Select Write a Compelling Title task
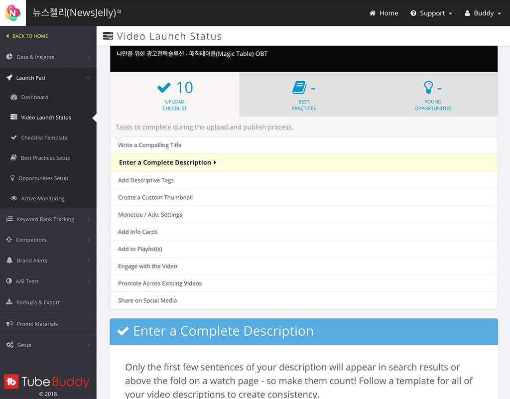Screen dimensions: 510x399 coord(304,145)
